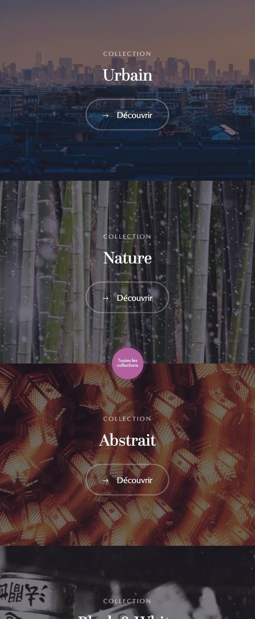Click the Découvrir text in the Abstrait banner
This screenshot has height=619, width=255.
135,480
